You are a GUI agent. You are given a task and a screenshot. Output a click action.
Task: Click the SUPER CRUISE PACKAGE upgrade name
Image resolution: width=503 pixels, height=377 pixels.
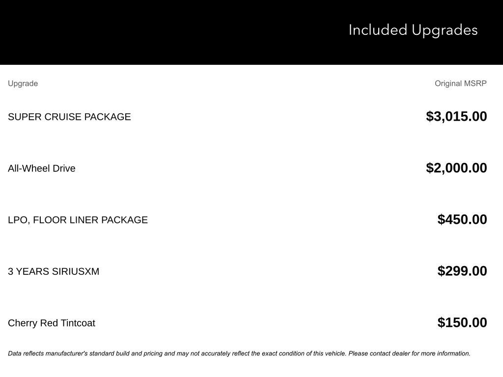click(69, 117)
